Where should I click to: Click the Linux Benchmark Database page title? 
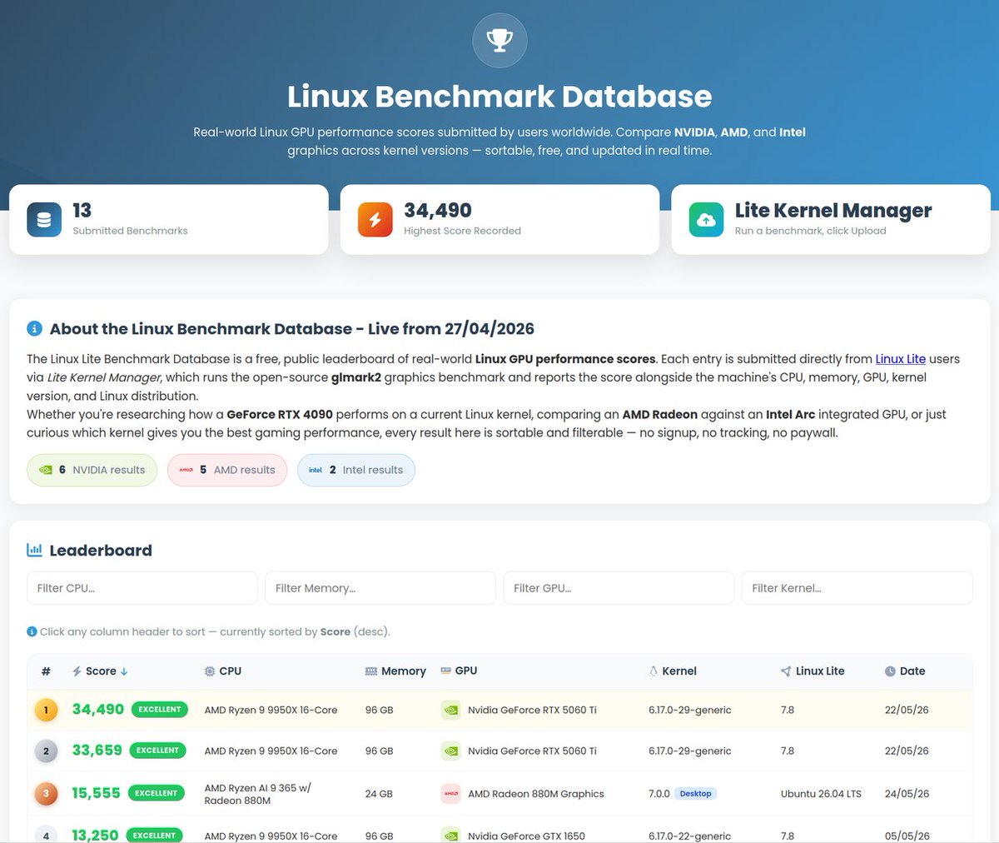click(499, 97)
